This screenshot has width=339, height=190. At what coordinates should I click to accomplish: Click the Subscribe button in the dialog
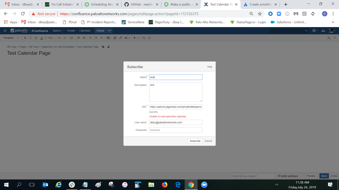click(x=195, y=141)
